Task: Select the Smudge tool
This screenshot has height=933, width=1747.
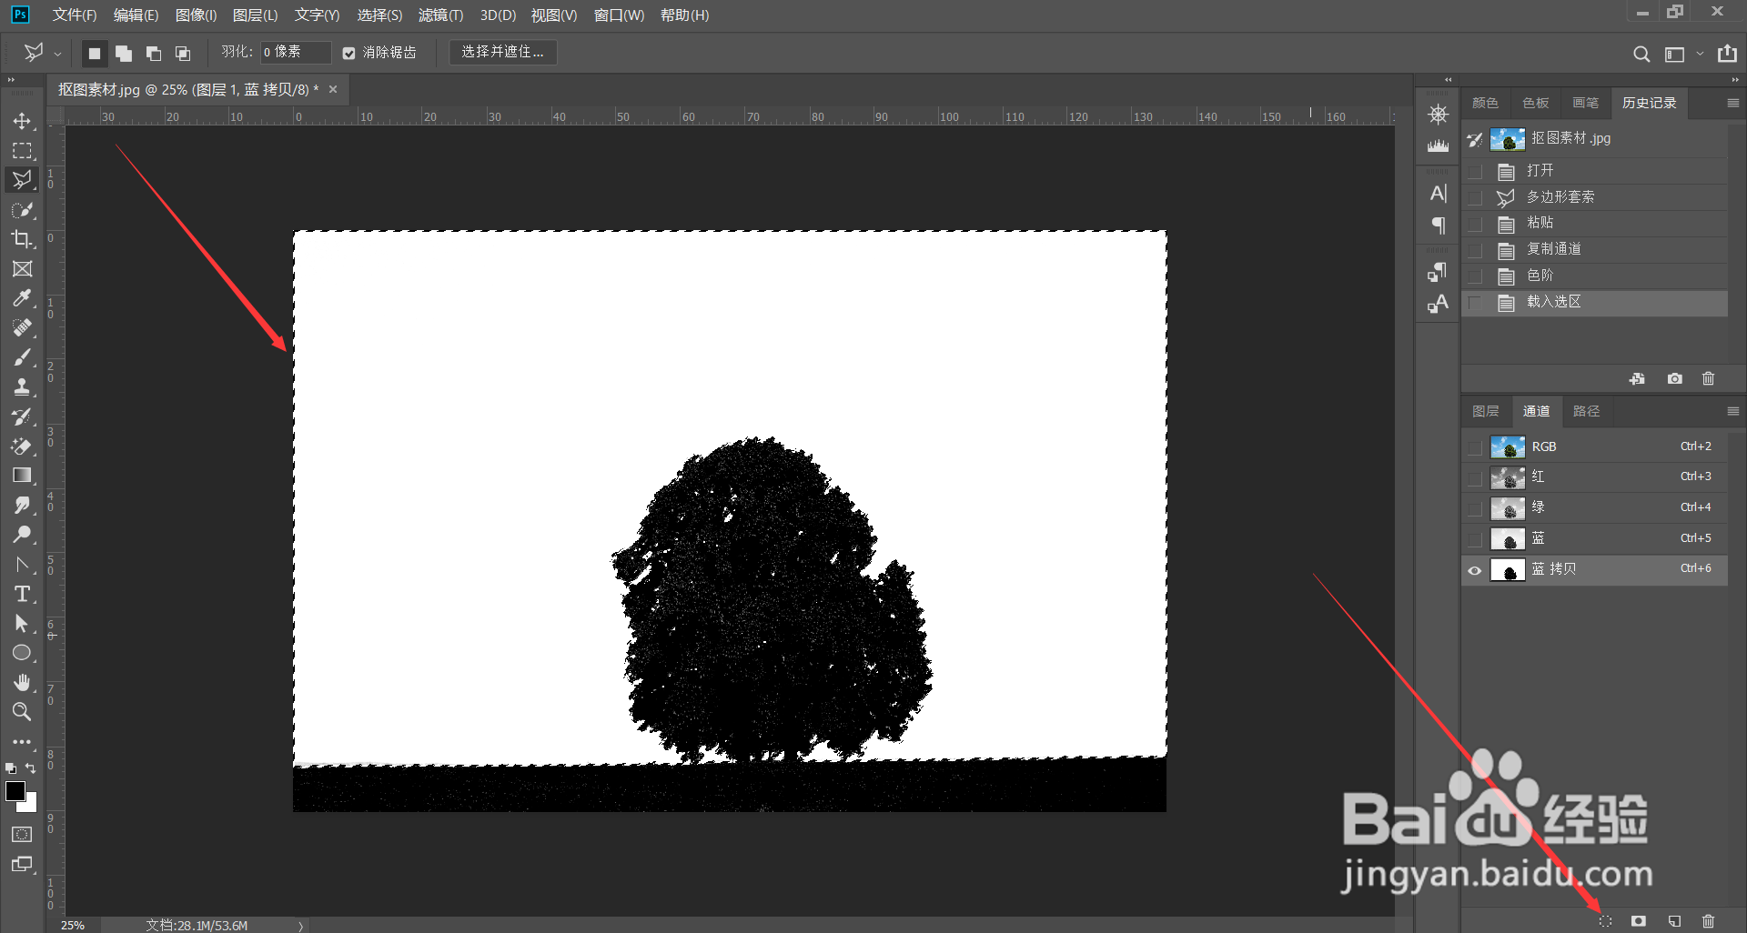Action: [x=22, y=506]
